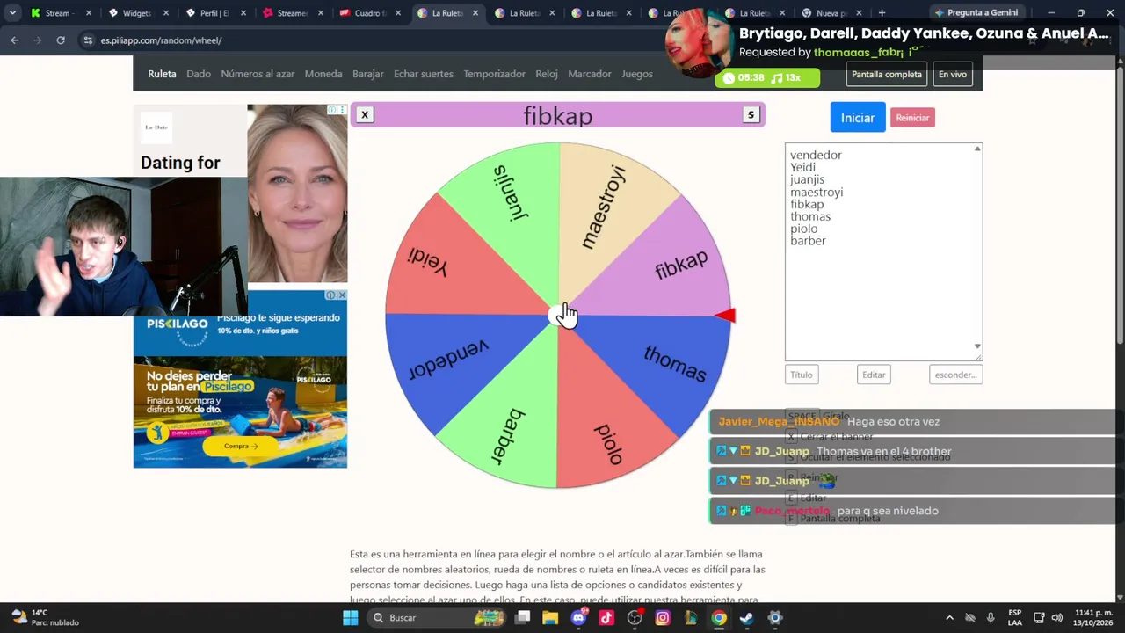Click the blue Iniciar button
1125x633 pixels.
pyautogui.click(x=858, y=118)
